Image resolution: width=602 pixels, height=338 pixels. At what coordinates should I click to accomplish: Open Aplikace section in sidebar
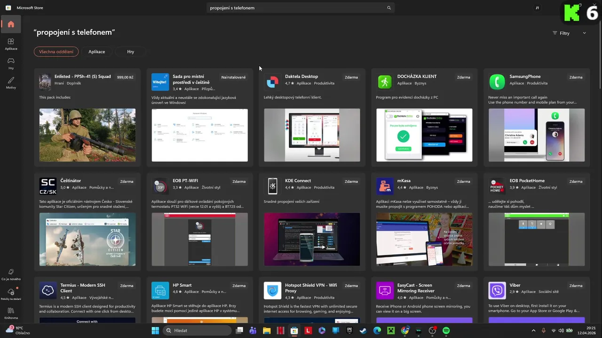pyautogui.click(x=11, y=44)
